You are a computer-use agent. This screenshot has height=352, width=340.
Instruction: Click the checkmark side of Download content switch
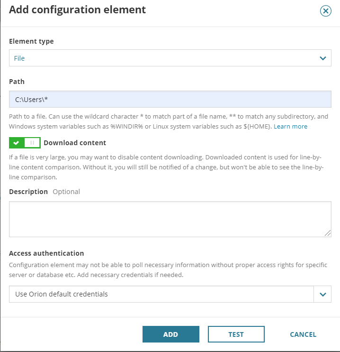coord(17,143)
